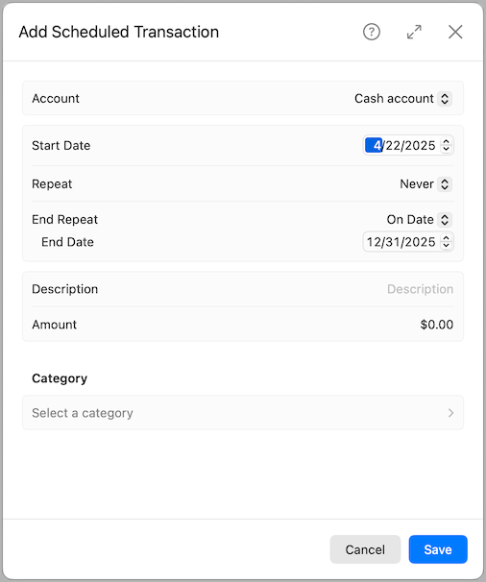Click the Save button
Screen dimensions: 486x582
click(x=438, y=549)
